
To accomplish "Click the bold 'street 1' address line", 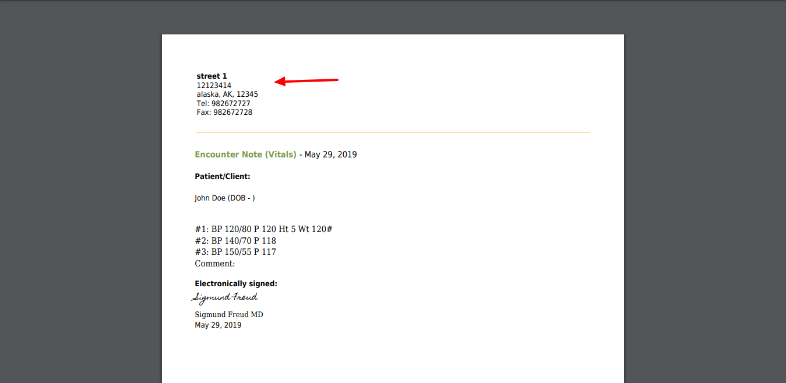I will (212, 76).
